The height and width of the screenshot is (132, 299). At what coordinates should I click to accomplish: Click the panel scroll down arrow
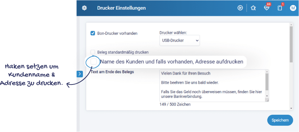(x=291, y=108)
